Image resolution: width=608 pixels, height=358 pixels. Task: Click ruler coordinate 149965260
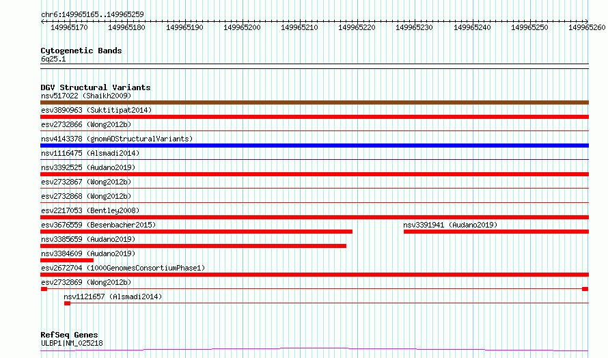tap(587, 27)
